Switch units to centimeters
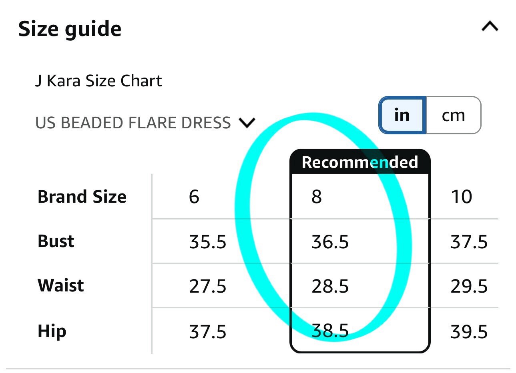516x373 pixels. [x=453, y=116]
